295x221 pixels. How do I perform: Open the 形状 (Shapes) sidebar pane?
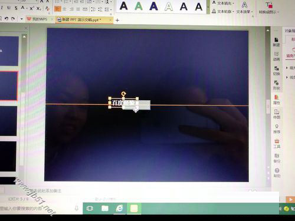tap(277, 85)
